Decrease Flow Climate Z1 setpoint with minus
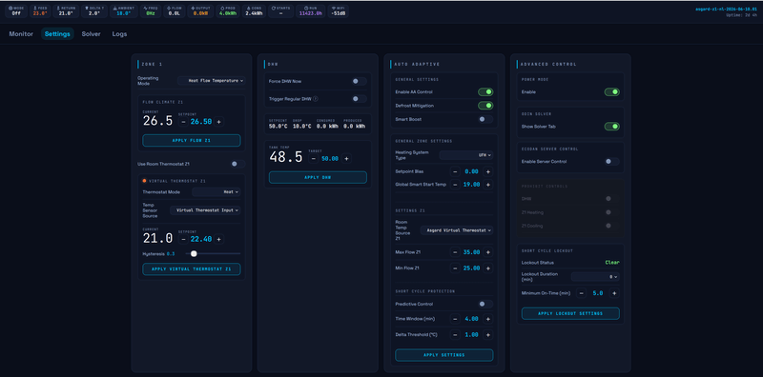 click(183, 122)
